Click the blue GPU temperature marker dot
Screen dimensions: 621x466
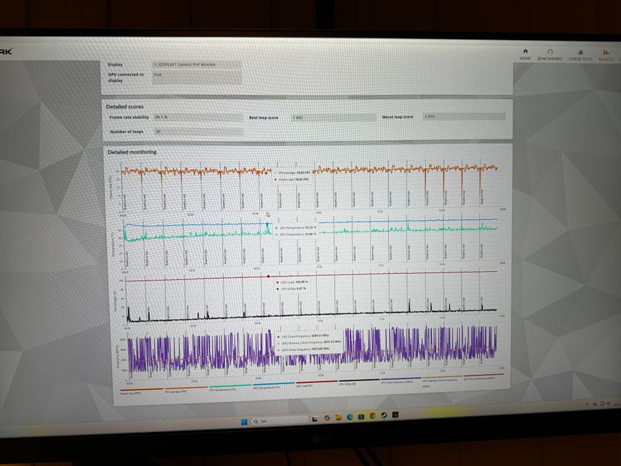[x=267, y=225]
